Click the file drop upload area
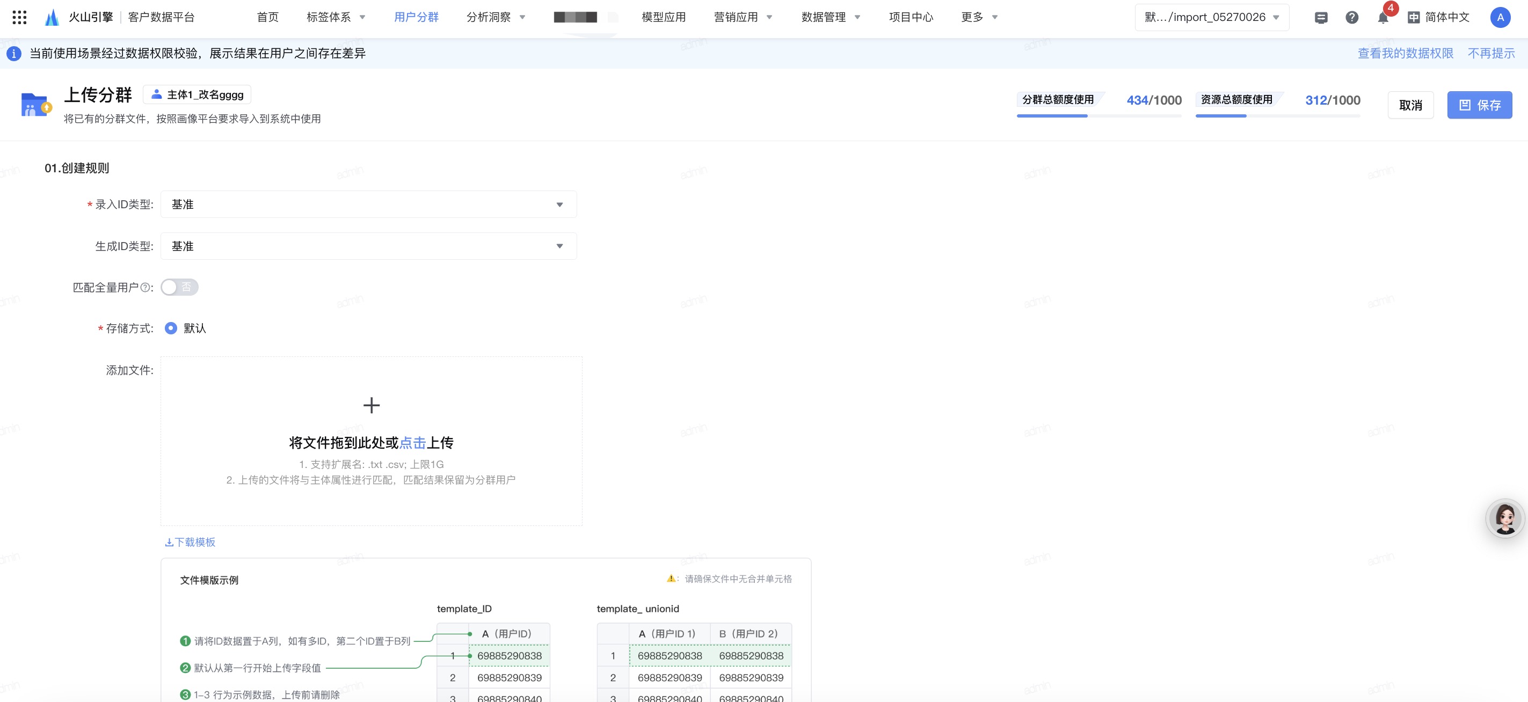The image size is (1528, 702). click(x=372, y=441)
